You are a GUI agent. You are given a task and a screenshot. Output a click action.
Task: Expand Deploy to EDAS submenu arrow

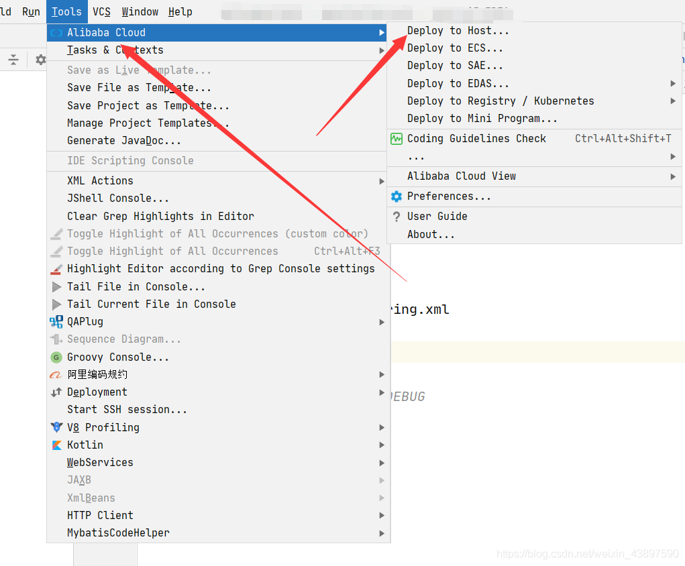[673, 83]
